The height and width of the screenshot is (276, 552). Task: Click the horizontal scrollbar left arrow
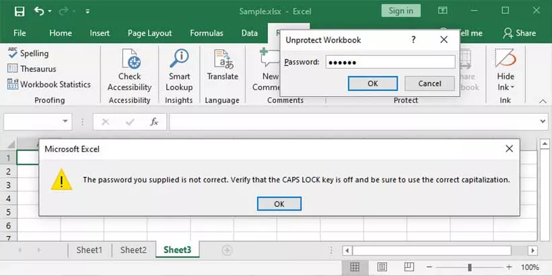[x=347, y=250]
